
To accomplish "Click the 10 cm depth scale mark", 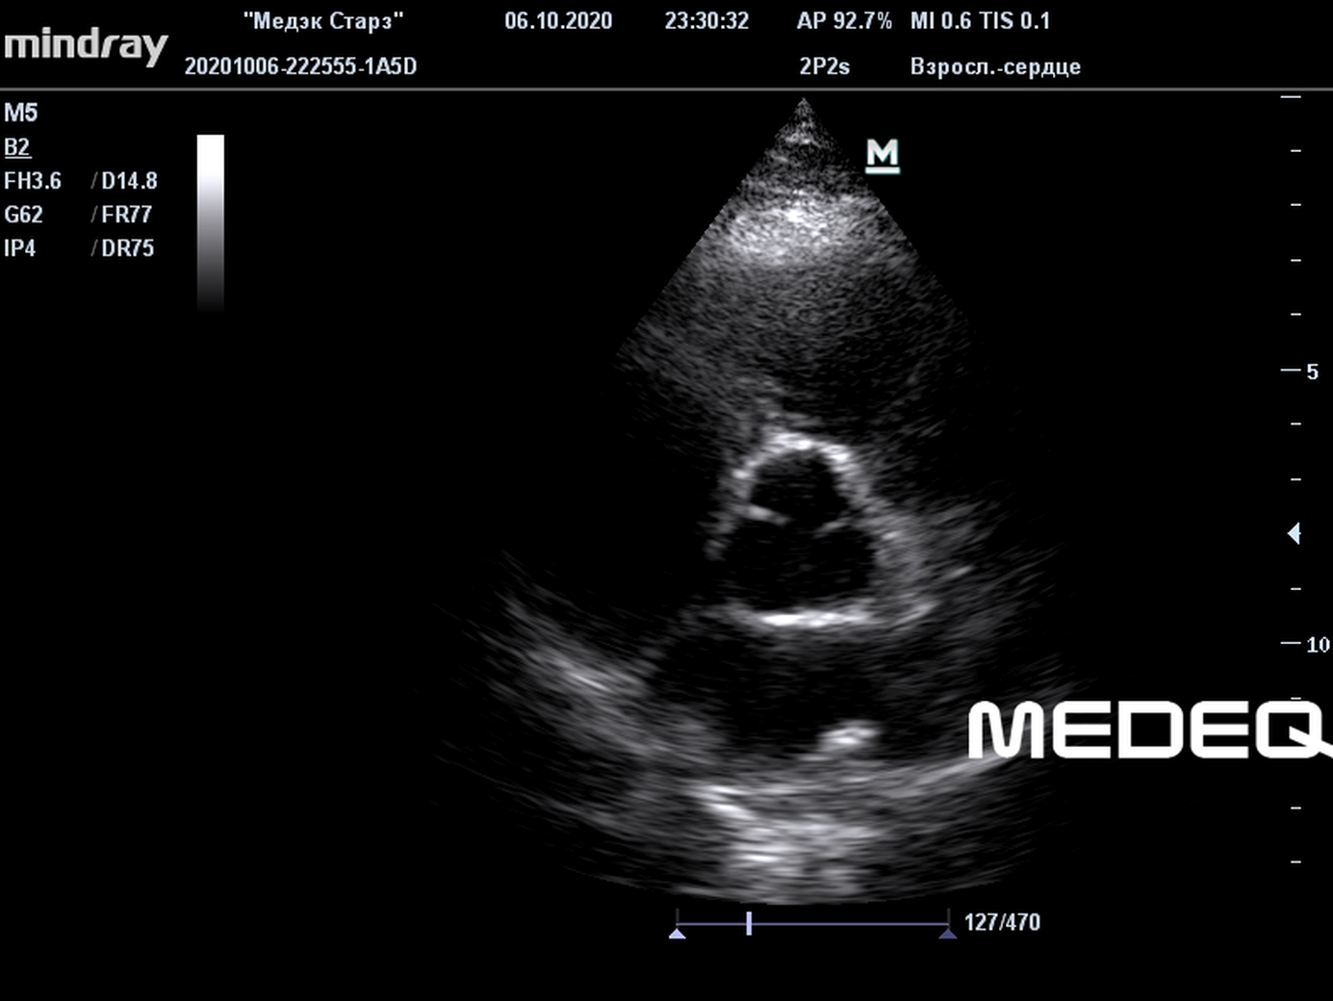I will (x=1316, y=644).
